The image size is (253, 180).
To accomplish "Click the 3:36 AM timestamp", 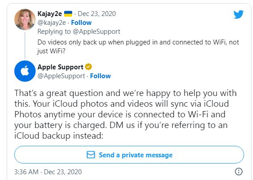I will pos(26,172).
